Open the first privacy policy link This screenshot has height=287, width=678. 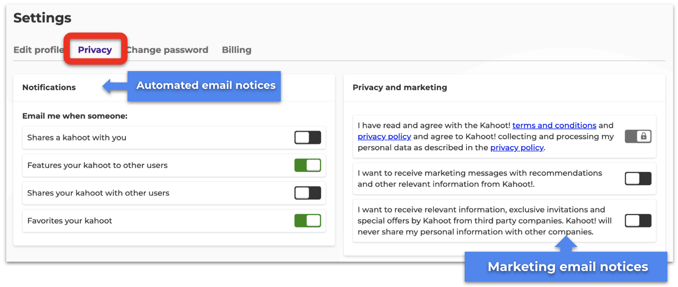(x=384, y=136)
